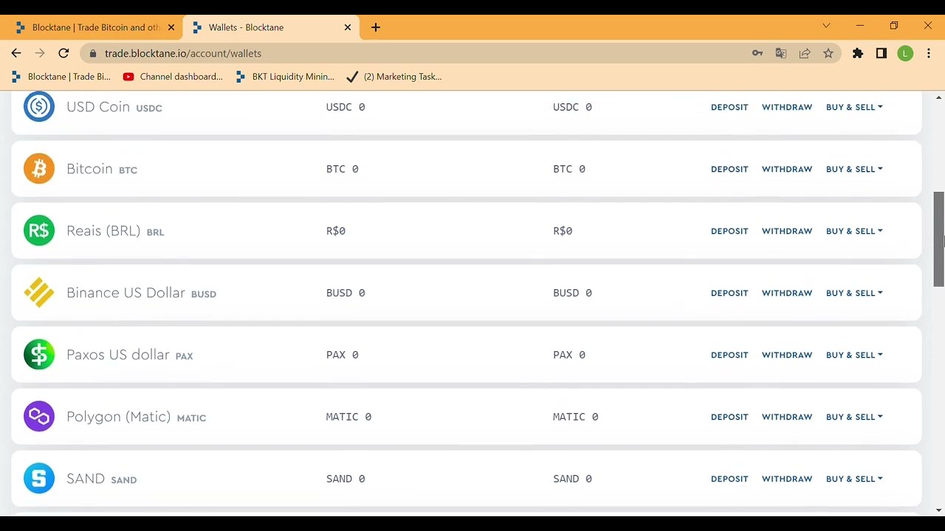Click the Polygon Matic logo icon
945x531 pixels.
pos(39,417)
